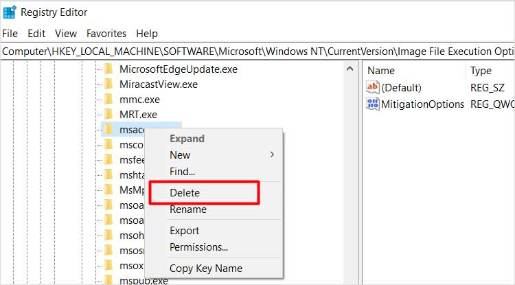Open the View menu
This screenshot has height=285, width=515.
(x=66, y=34)
